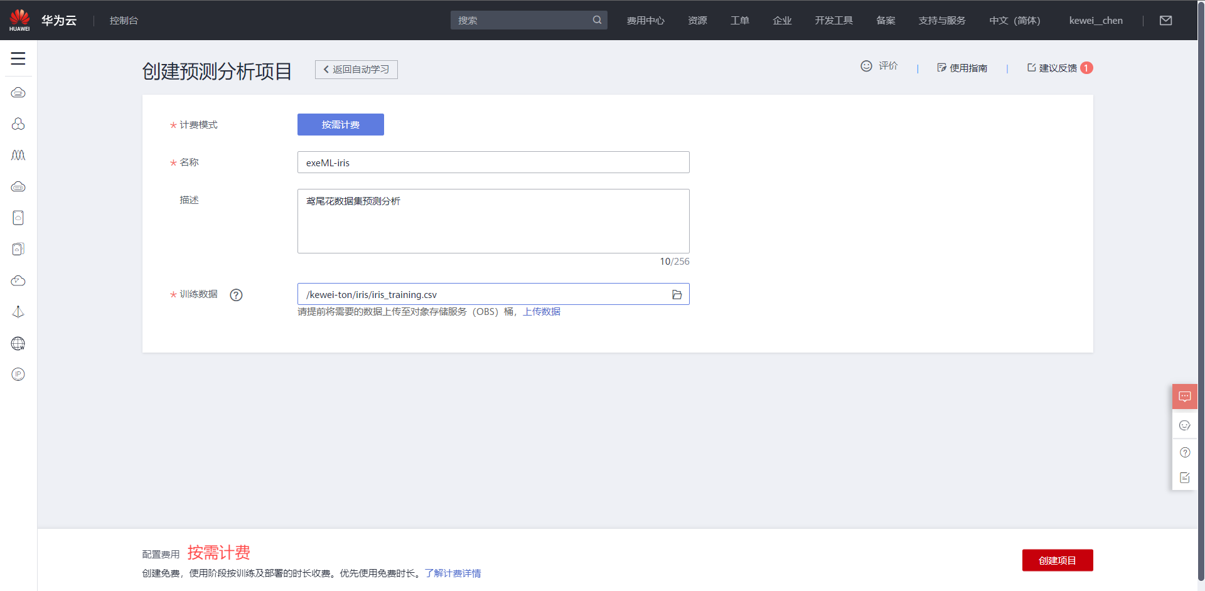The image size is (1205, 591).
Task: Click the 华为云 brand text
Action: (59, 21)
